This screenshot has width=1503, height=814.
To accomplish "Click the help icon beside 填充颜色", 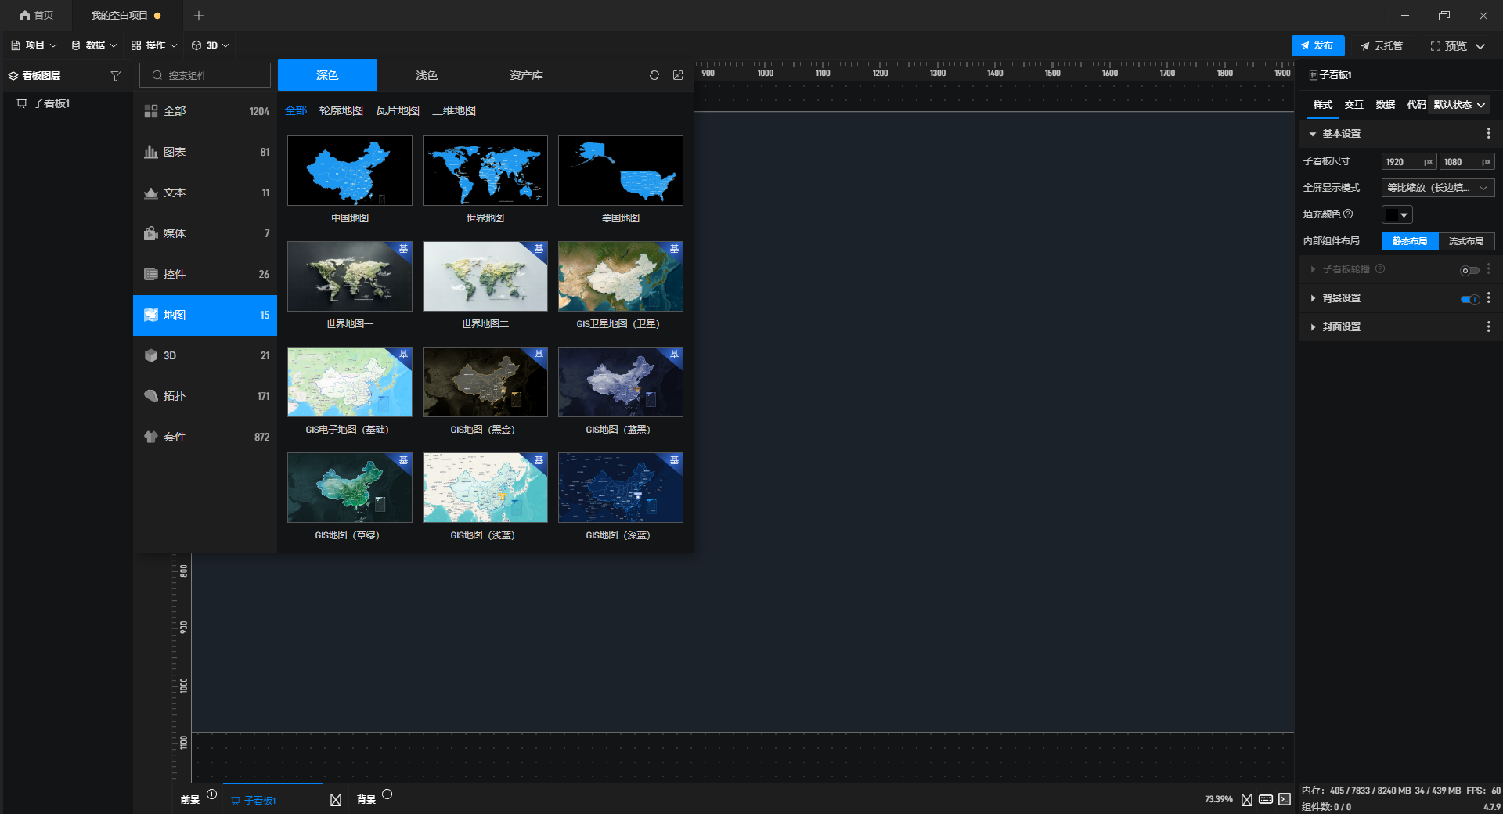I will 1348,214.
